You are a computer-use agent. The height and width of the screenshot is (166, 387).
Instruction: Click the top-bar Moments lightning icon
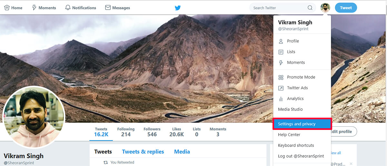[x=34, y=7]
